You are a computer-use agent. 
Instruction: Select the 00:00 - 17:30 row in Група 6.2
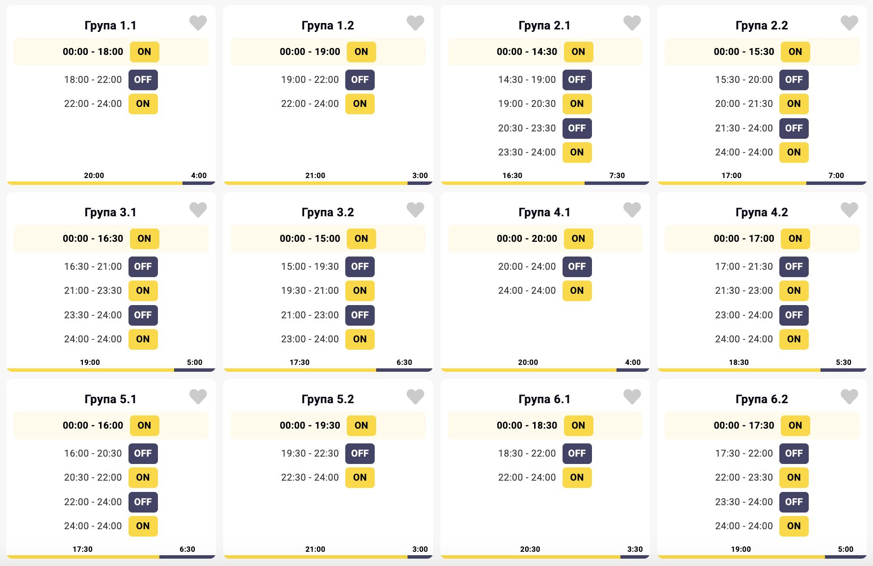pos(762,426)
